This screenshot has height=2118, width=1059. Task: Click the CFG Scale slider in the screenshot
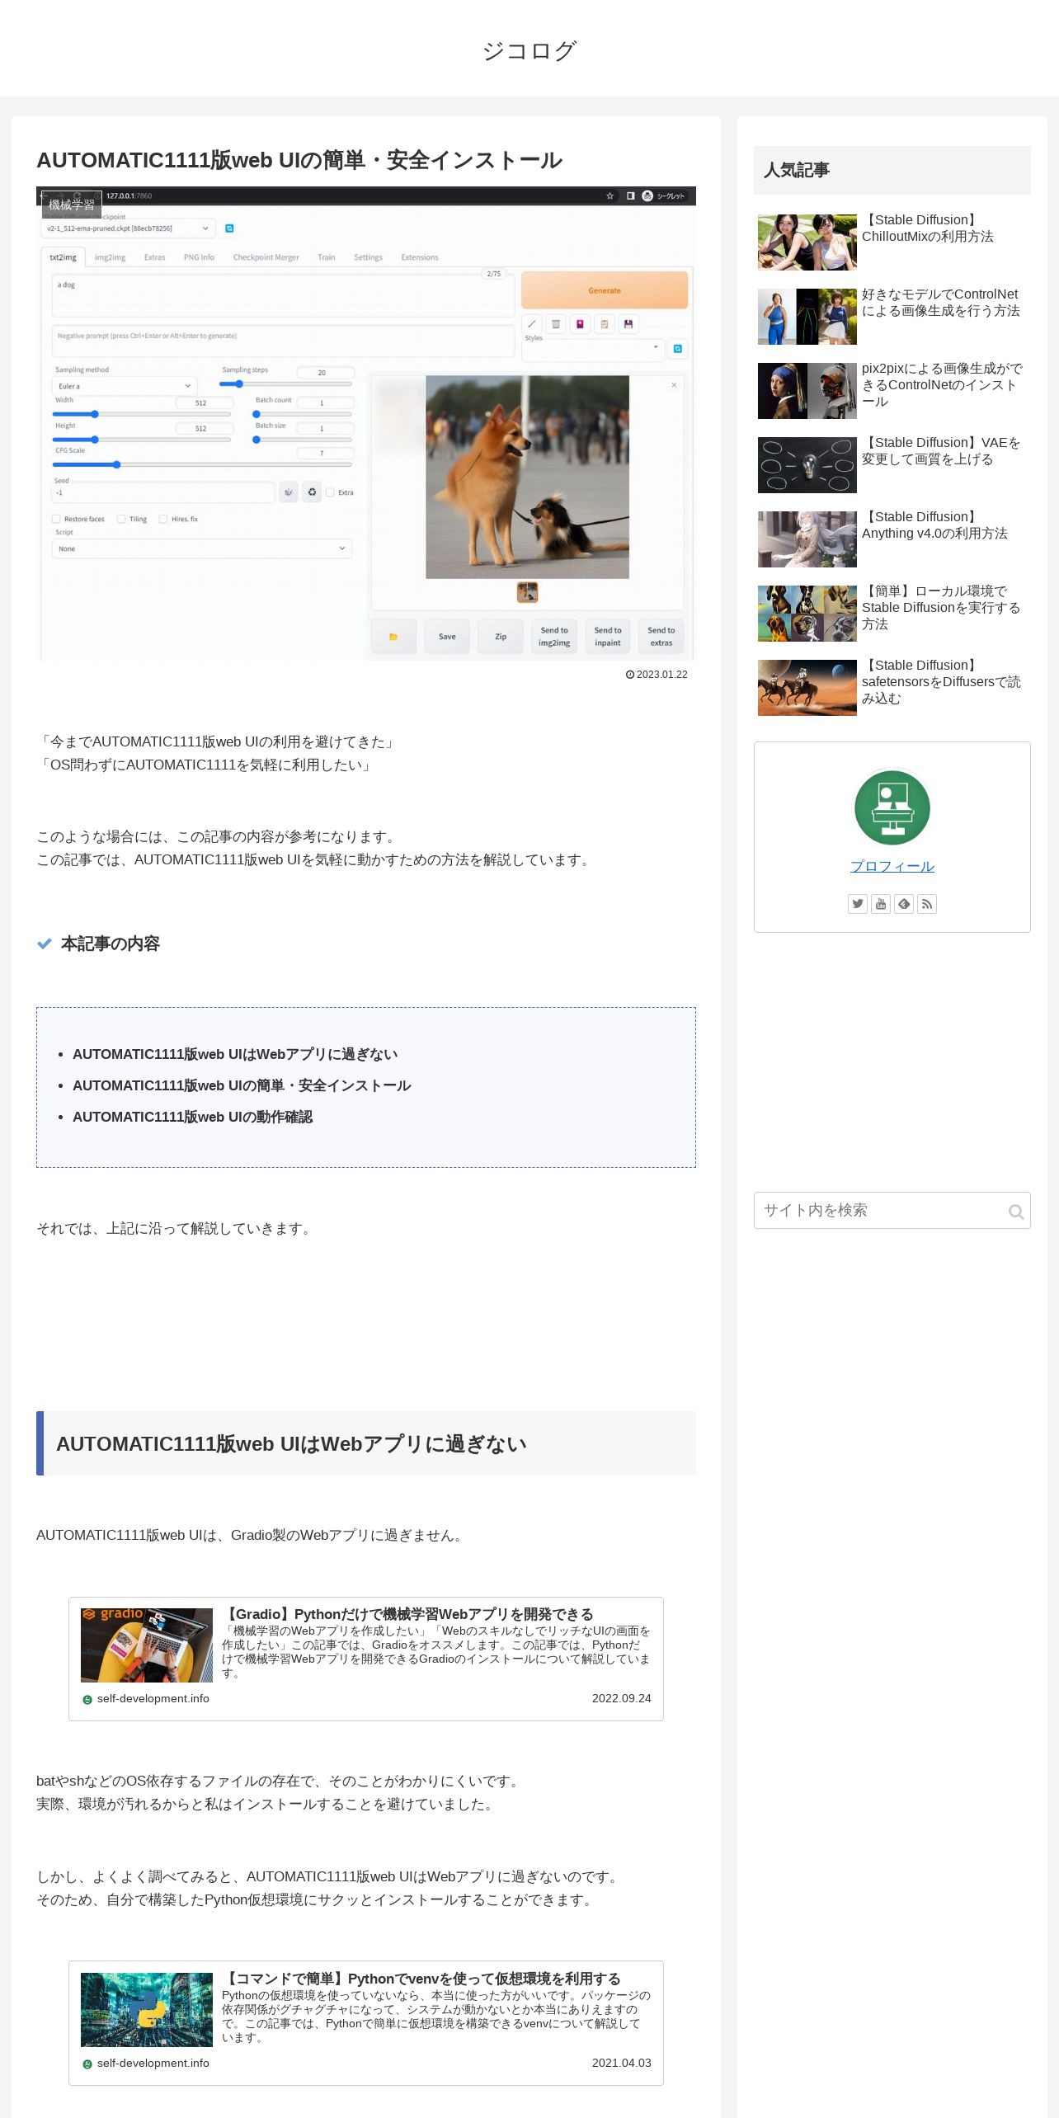(203, 465)
